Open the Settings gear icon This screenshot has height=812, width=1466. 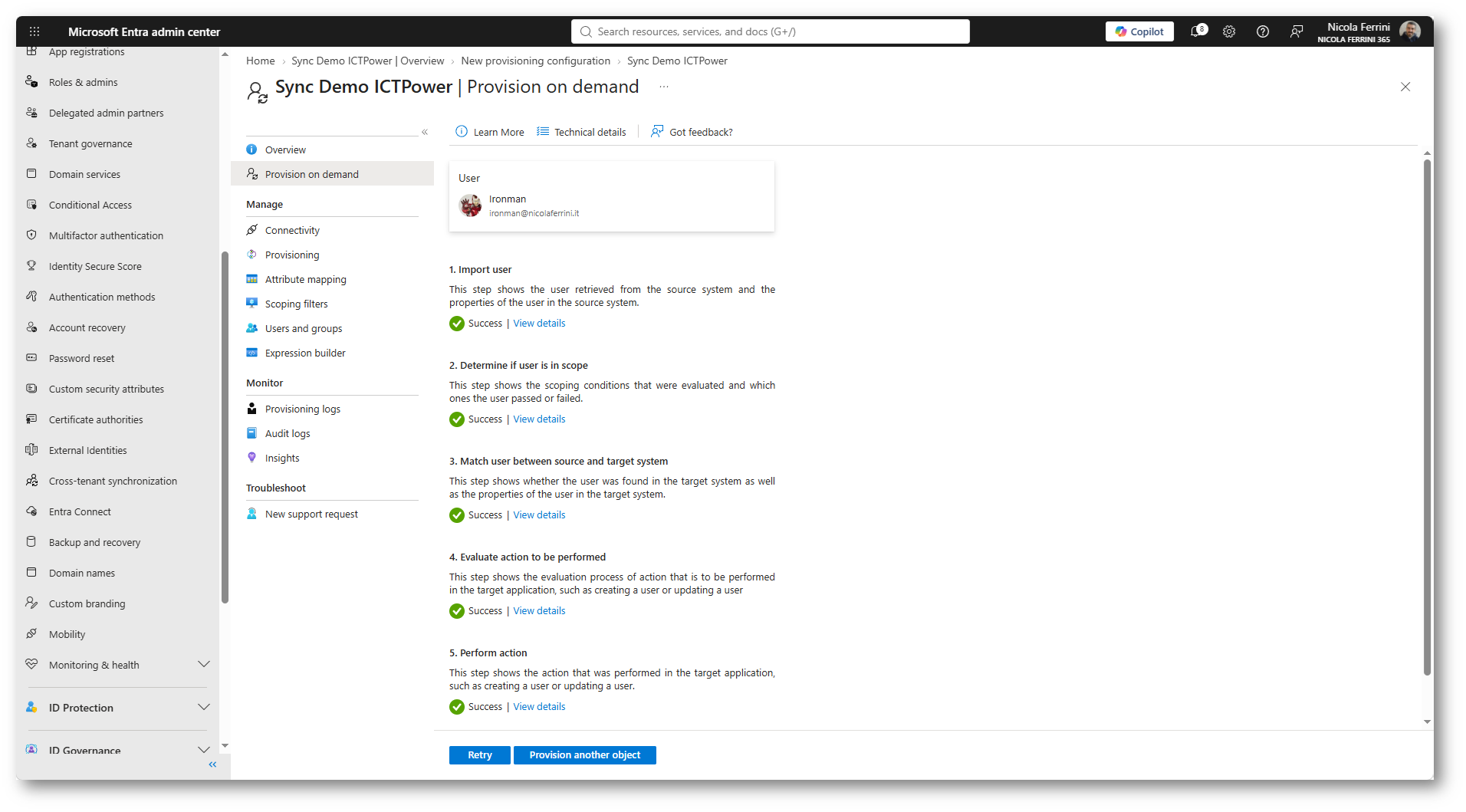point(1229,31)
